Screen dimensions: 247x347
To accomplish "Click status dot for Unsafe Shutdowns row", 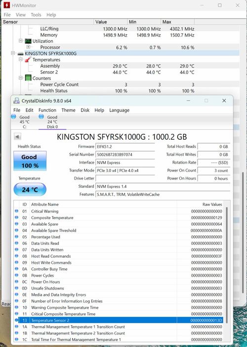I will pyautogui.click(x=16, y=288).
